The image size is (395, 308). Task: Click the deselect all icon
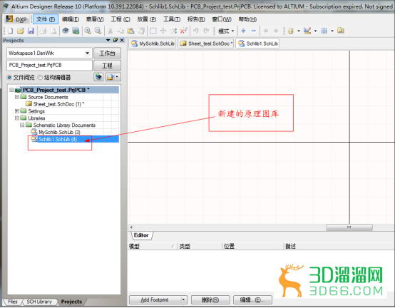[x=173, y=31]
